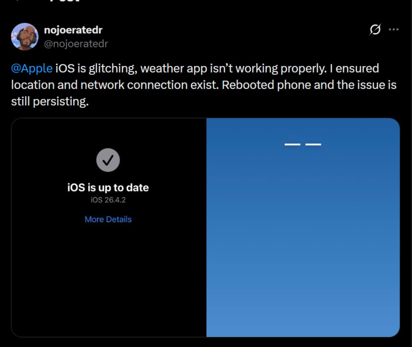Click nojoeratedr's profile avatar
This screenshot has height=347, width=412.
[x=25, y=36]
